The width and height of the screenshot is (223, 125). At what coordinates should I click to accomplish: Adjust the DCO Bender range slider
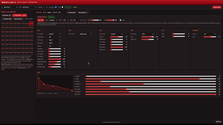coord(55,67)
